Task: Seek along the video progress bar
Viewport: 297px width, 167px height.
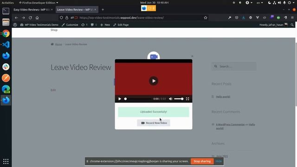Action: click(138, 99)
